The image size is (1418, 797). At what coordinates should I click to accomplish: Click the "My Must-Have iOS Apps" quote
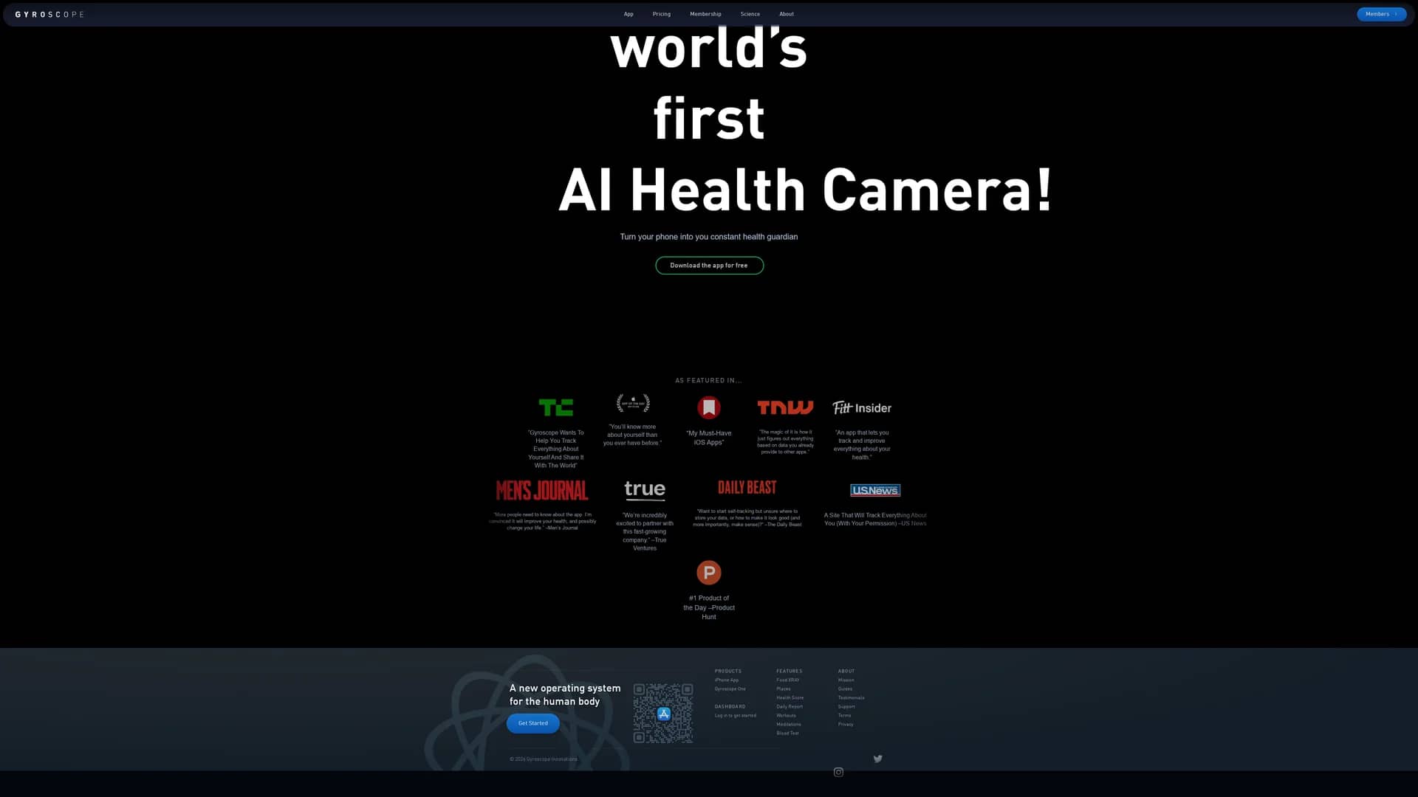[709, 438]
